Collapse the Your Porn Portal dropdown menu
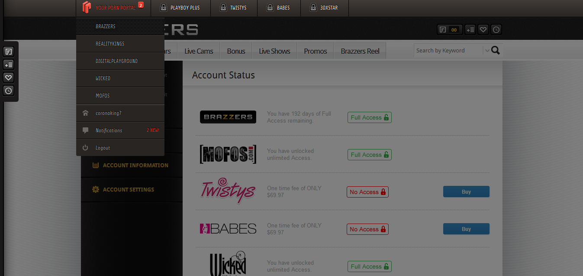 113,7
